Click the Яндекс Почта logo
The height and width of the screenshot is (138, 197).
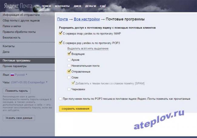pos(18,6)
